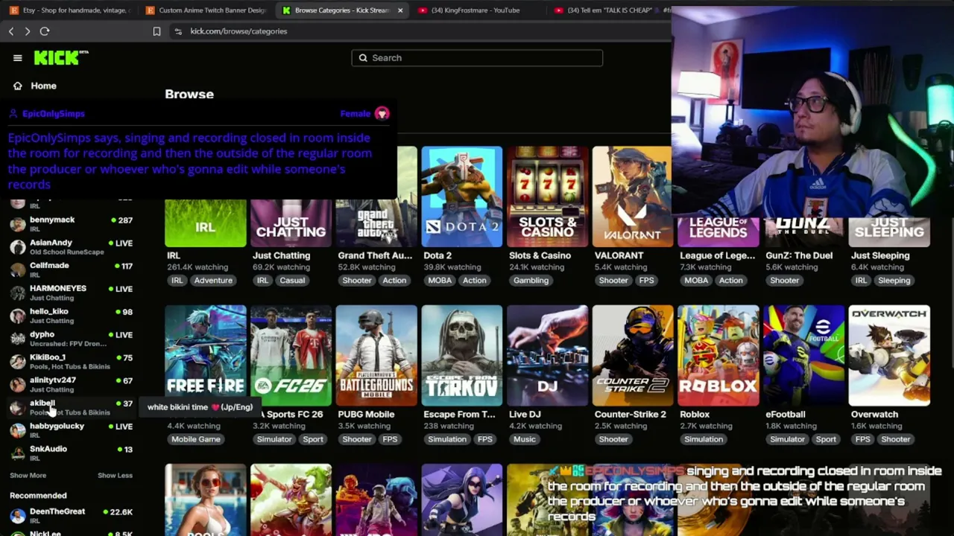Switch to the Tell em TALK IS CHEAP tab
The width and height of the screenshot is (954, 536).
[611, 10]
